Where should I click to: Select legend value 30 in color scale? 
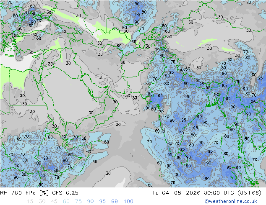click(x=42, y=202)
